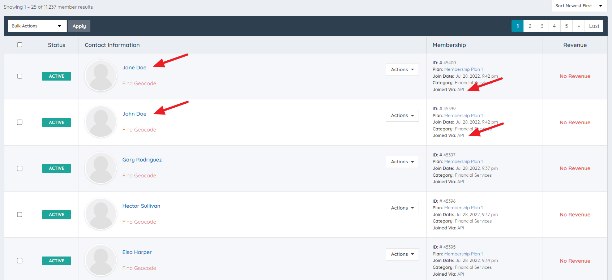The height and width of the screenshot is (280, 612).
Task: Go to pagination page 2
Action: tap(530, 26)
